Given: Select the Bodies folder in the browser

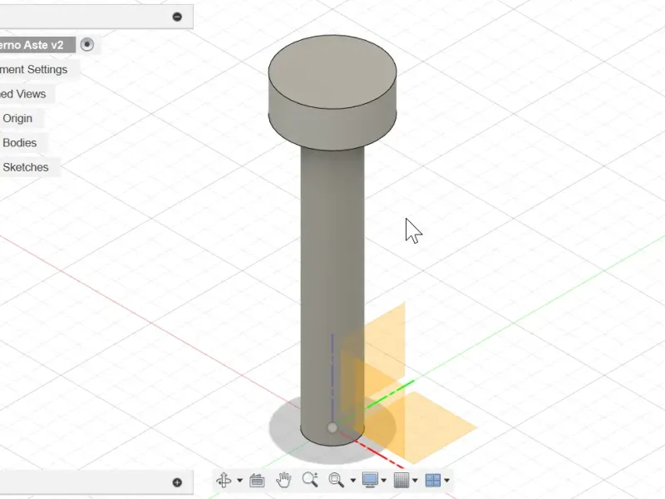Looking at the screenshot, I should tap(19, 142).
